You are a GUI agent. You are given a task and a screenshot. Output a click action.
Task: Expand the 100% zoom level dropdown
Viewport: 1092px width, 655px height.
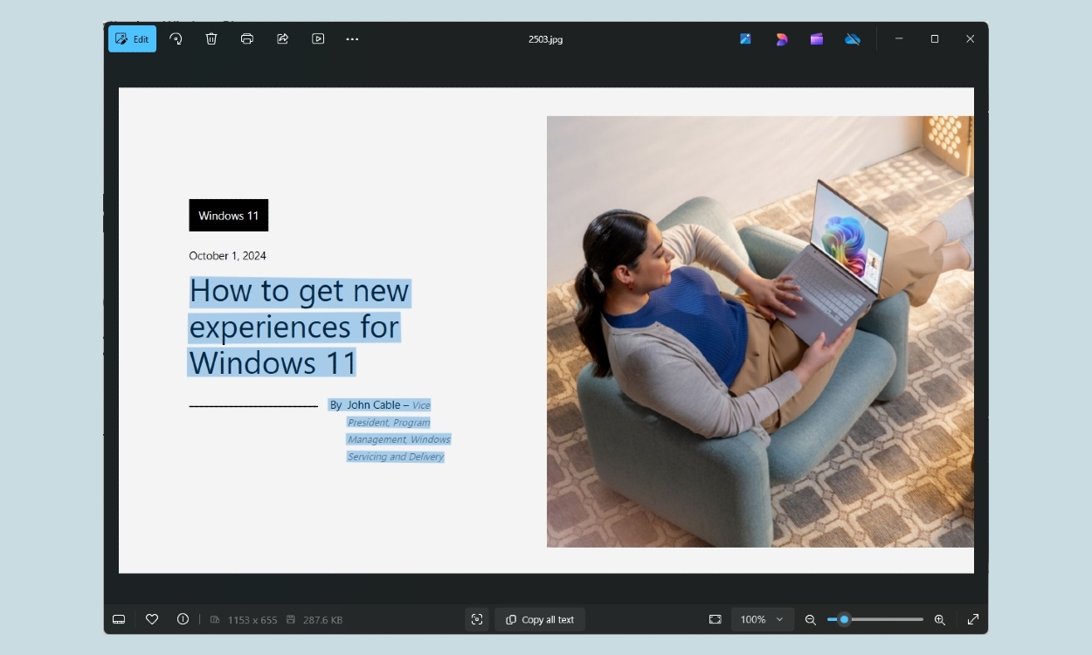click(x=762, y=619)
